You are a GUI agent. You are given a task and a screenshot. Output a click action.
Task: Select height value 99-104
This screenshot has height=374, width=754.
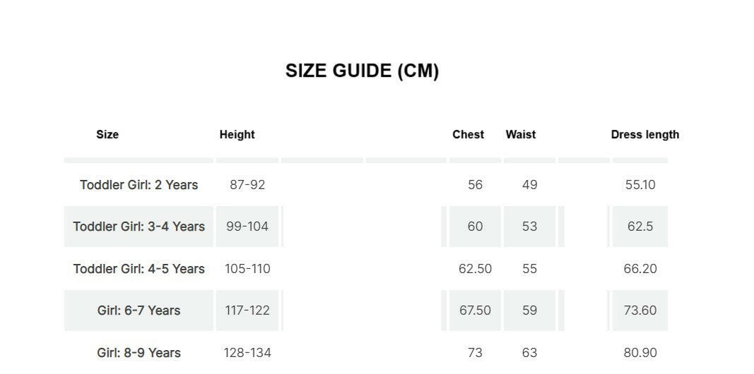pyautogui.click(x=247, y=227)
